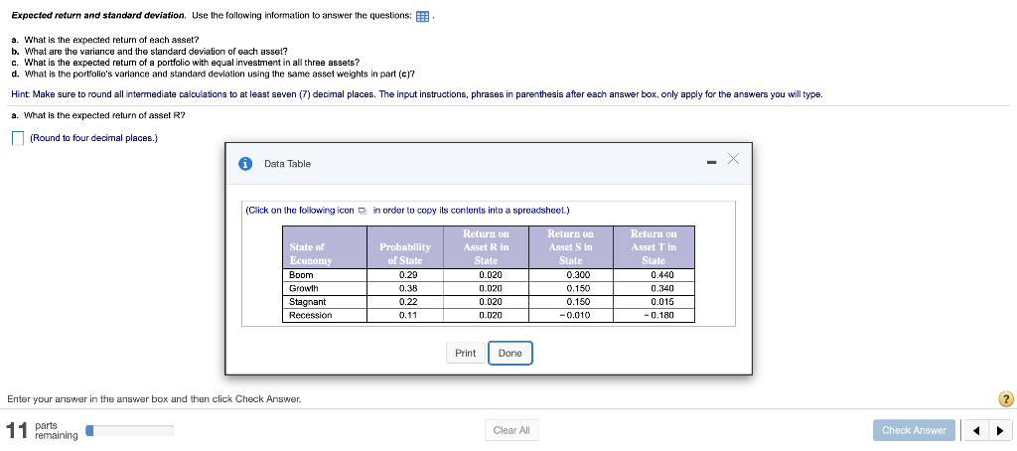Click question part c about equal investment

click(x=186, y=63)
